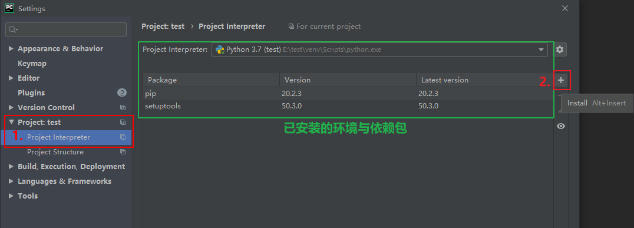This screenshot has height=228, width=634.
Task: Open the Project Interpreter dropdown
Action: (x=379, y=49)
